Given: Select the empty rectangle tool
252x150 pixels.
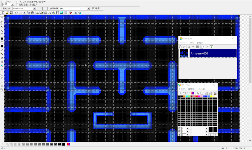Looking at the screenshot, I should click(x=2, y=35).
